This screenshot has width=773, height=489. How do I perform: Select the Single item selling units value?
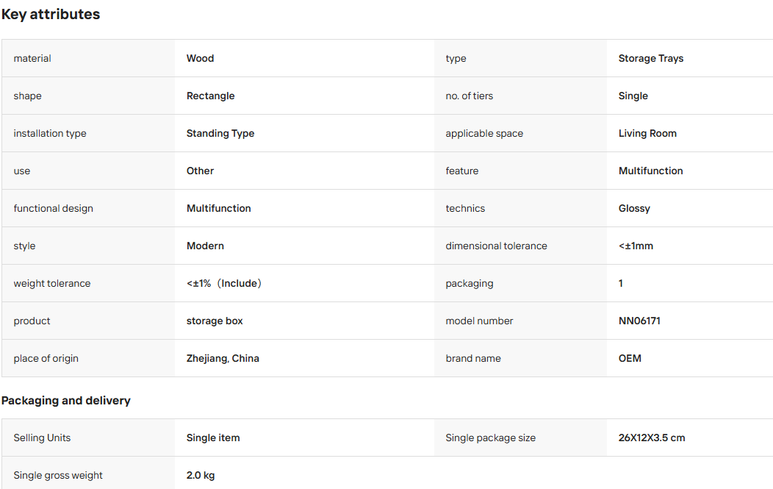click(x=213, y=438)
